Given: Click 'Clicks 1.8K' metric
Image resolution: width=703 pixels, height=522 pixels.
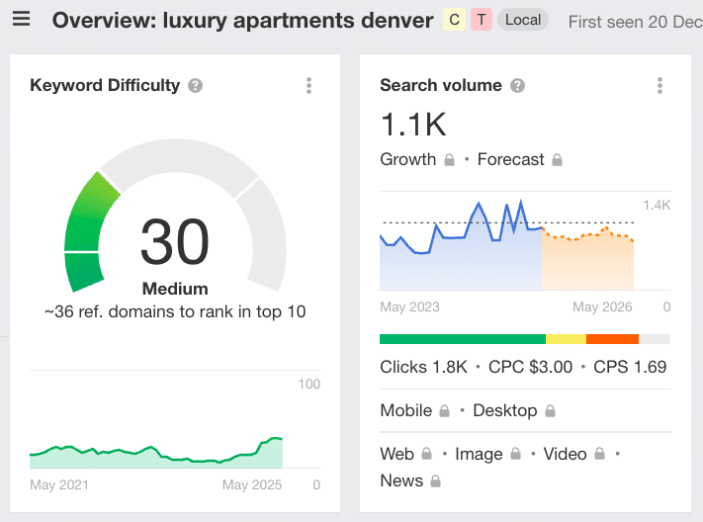Looking at the screenshot, I should [424, 367].
